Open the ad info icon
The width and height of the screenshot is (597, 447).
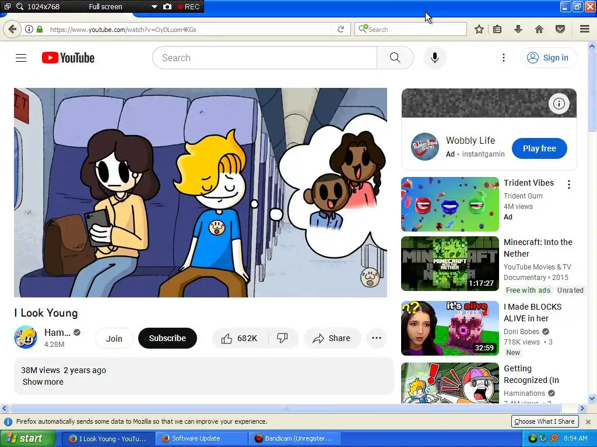coord(559,104)
